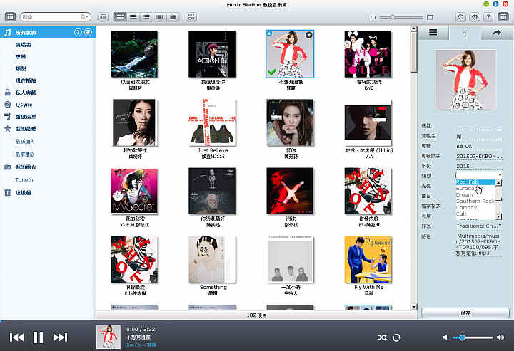Click upload icon in the songs row
514x351 pixels.
click(x=89, y=32)
